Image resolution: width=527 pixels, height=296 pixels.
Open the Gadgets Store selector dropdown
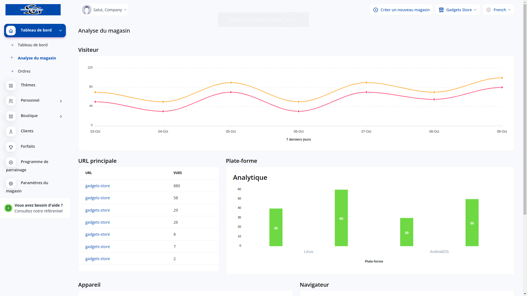click(457, 10)
